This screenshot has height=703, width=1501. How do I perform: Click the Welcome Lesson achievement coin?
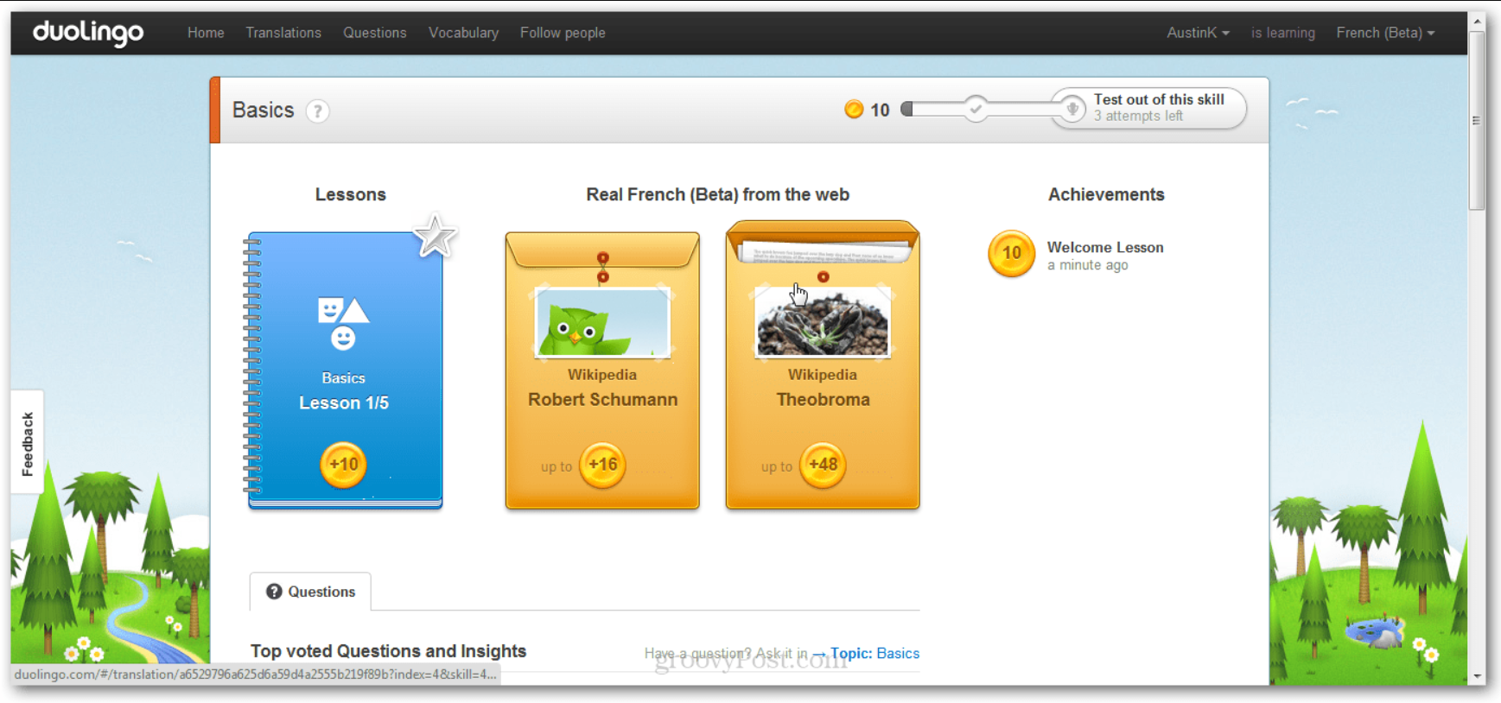coord(1011,254)
